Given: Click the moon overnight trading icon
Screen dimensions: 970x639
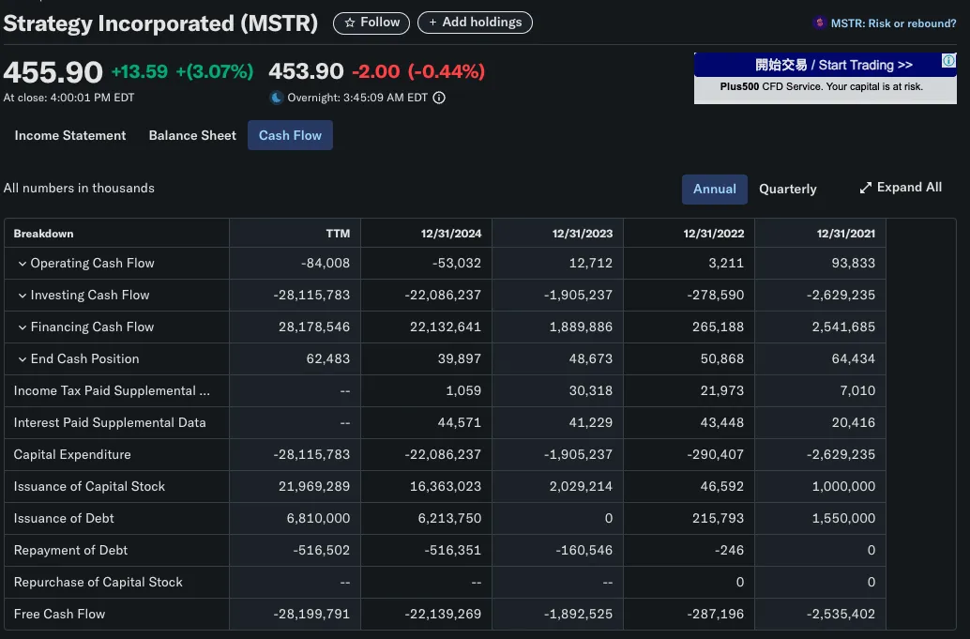Looking at the screenshot, I should (276, 98).
